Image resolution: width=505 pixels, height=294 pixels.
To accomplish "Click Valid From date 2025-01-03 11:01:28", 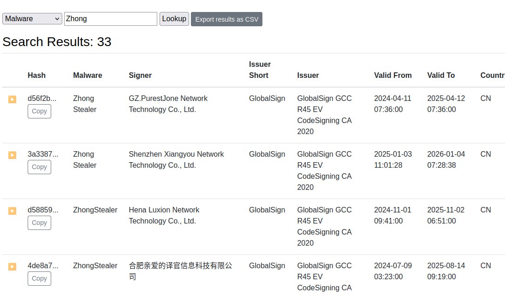I will (393, 159).
